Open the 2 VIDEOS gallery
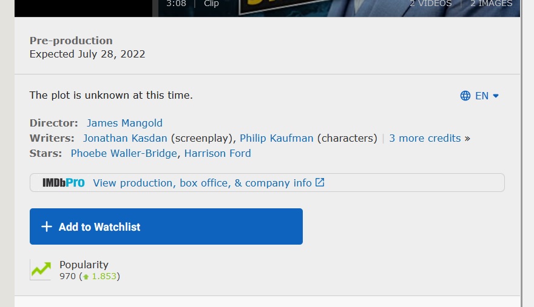This screenshot has height=307, width=534. tap(430, 4)
